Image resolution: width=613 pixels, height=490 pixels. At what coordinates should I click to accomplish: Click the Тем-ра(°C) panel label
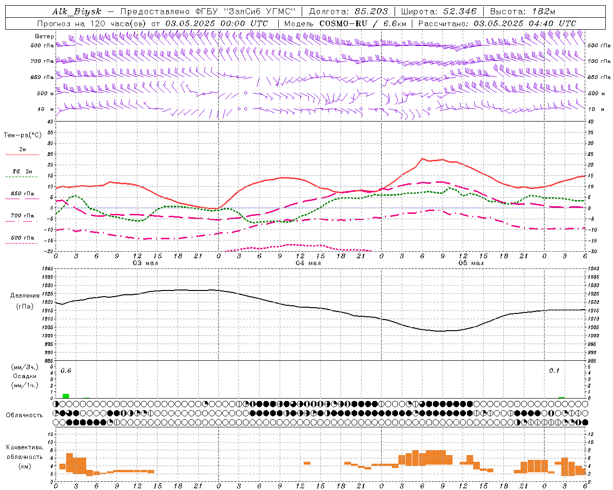pos(23,135)
